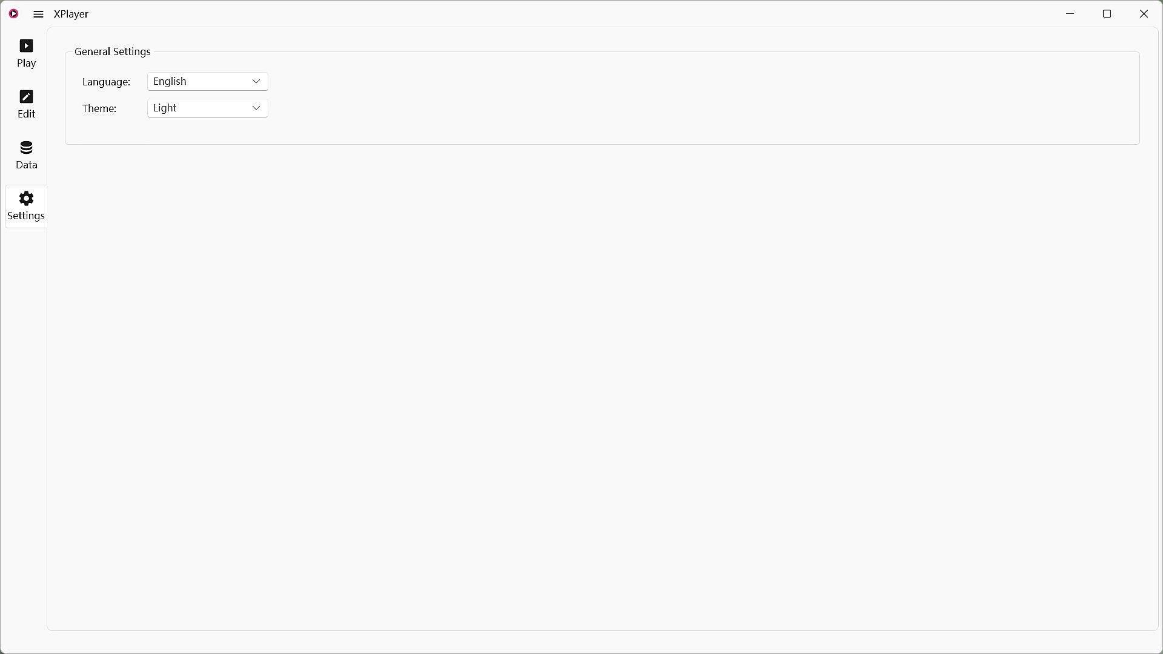Viewport: 1163px width, 654px height.
Task: Click the Data database icon
Action: [x=26, y=148]
